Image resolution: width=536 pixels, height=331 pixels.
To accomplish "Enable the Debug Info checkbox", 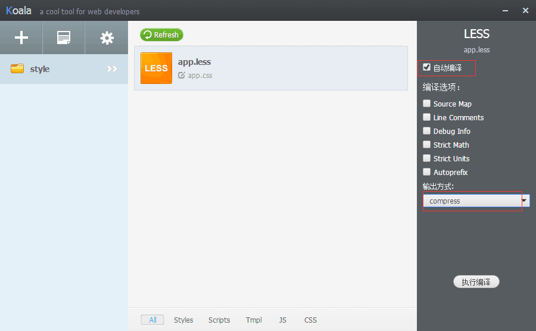I will (426, 131).
